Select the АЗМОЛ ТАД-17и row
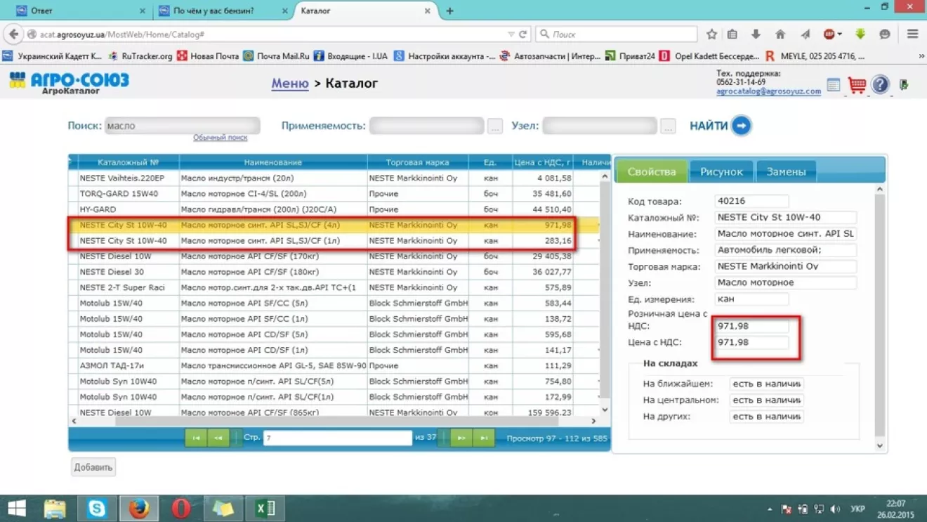This screenshot has height=522, width=927. click(334, 365)
